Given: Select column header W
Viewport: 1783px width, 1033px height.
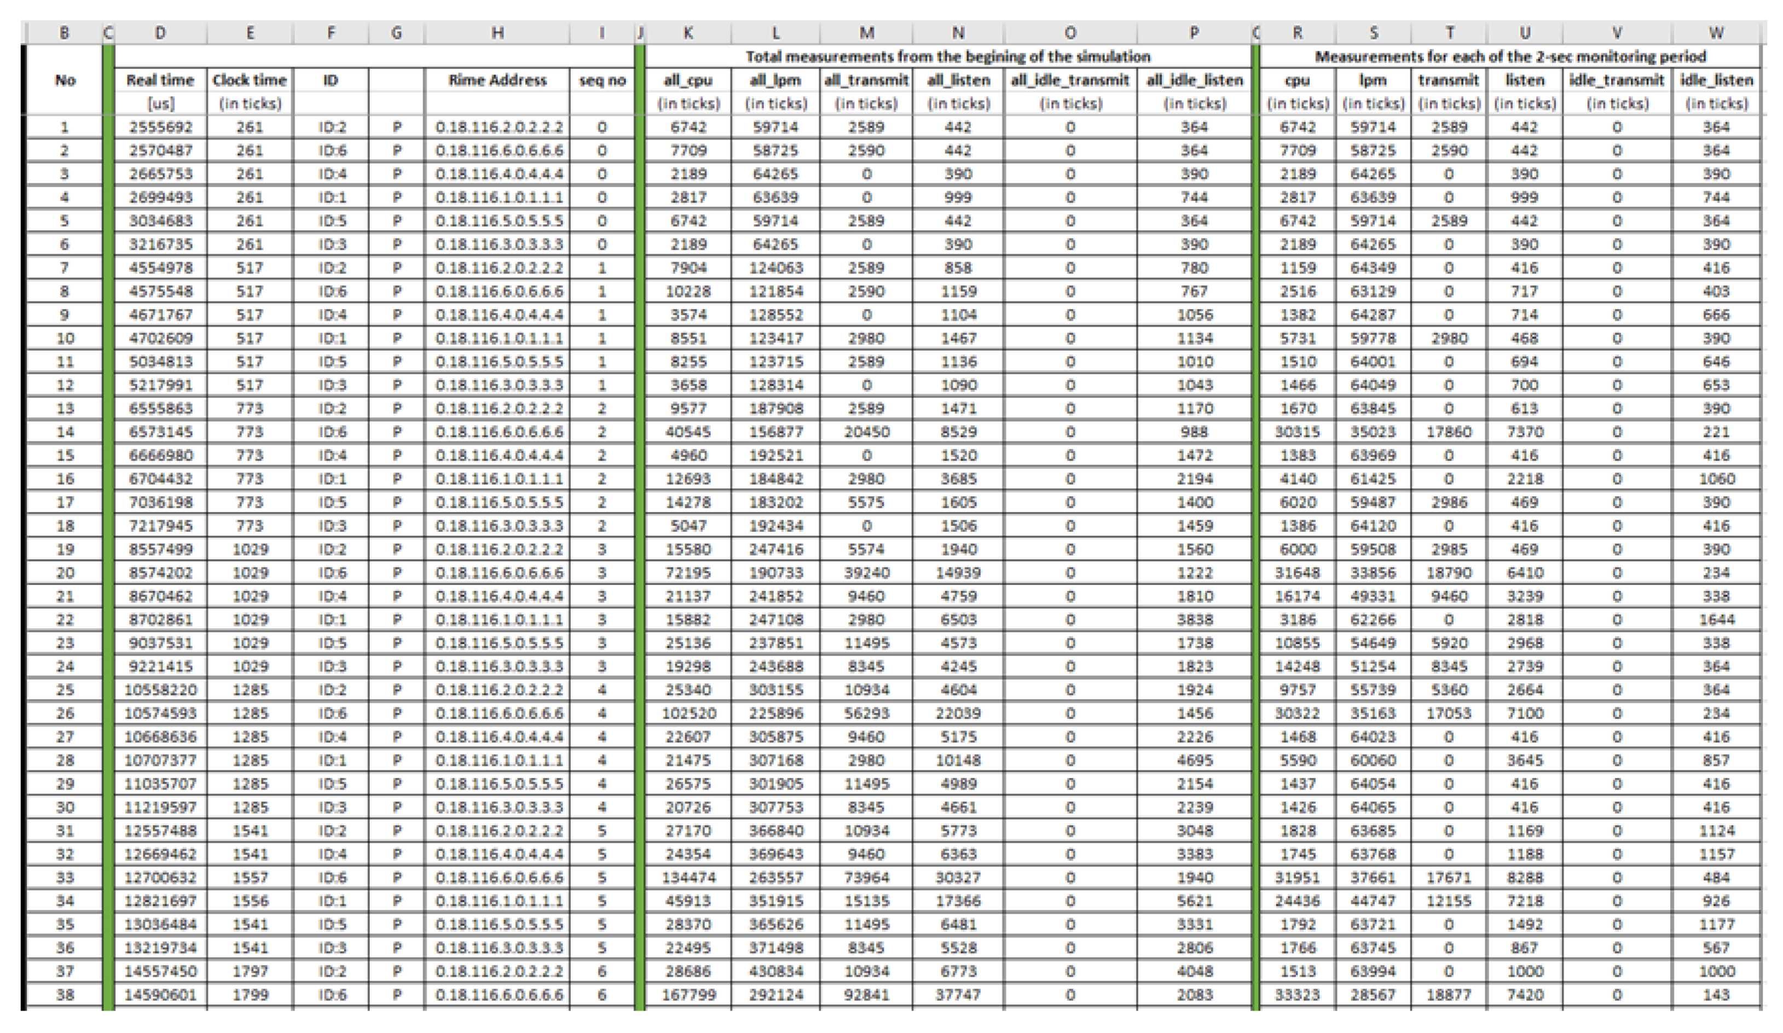Looking at the screenshot, I should tap(1716, 32).
